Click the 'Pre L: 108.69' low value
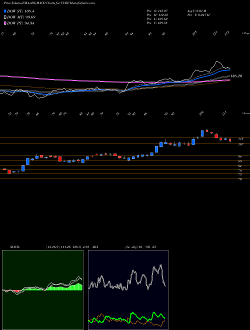 coord(157,19)
